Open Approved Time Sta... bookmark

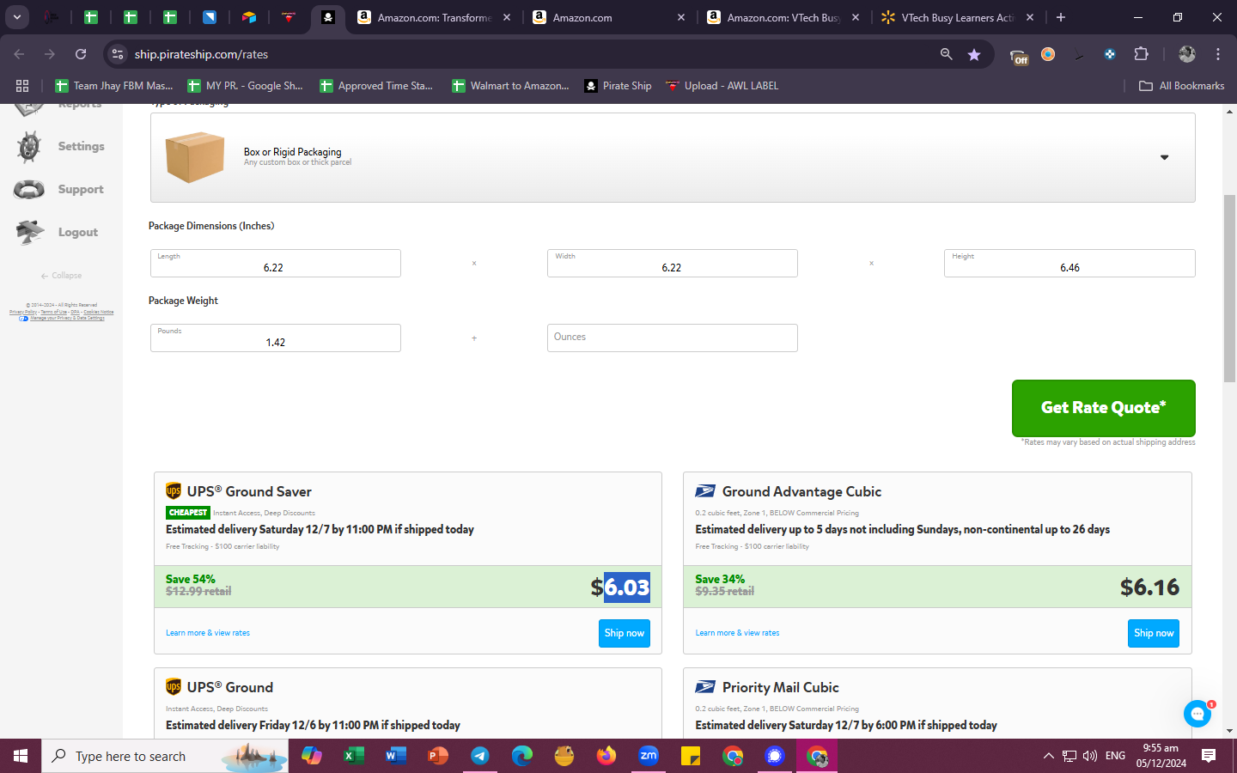376,86
